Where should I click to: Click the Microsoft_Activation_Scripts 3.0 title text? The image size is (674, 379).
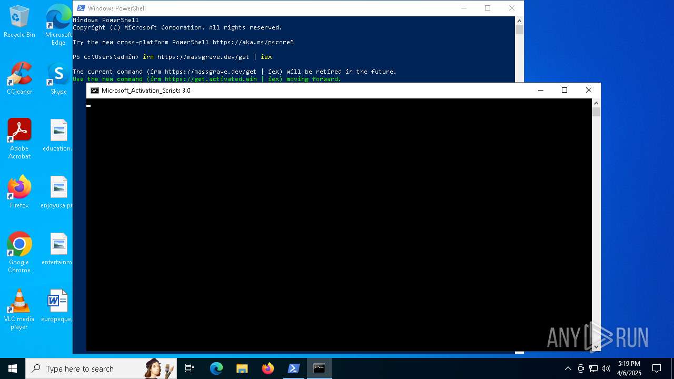[146, 91]
